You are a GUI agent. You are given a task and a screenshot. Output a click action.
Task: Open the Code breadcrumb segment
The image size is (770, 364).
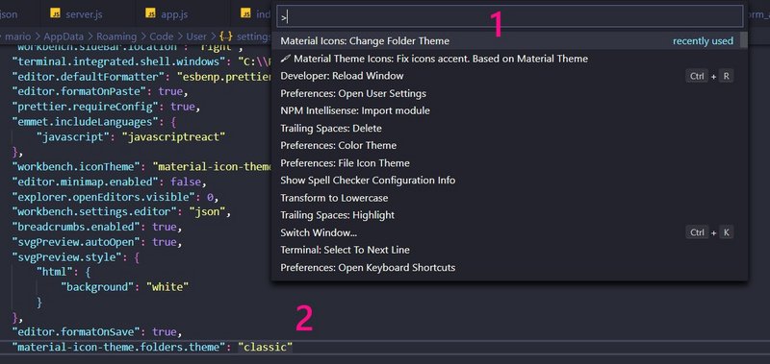[162, 36]
